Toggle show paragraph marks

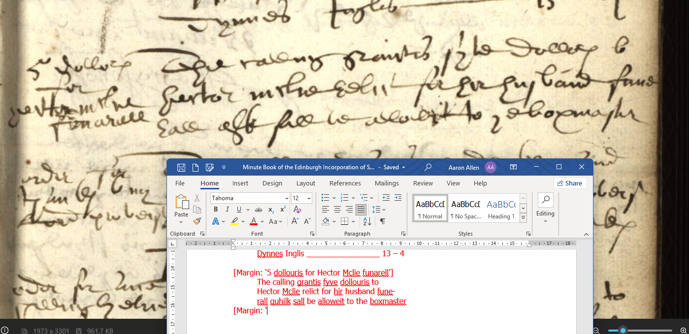pos(382,221)
